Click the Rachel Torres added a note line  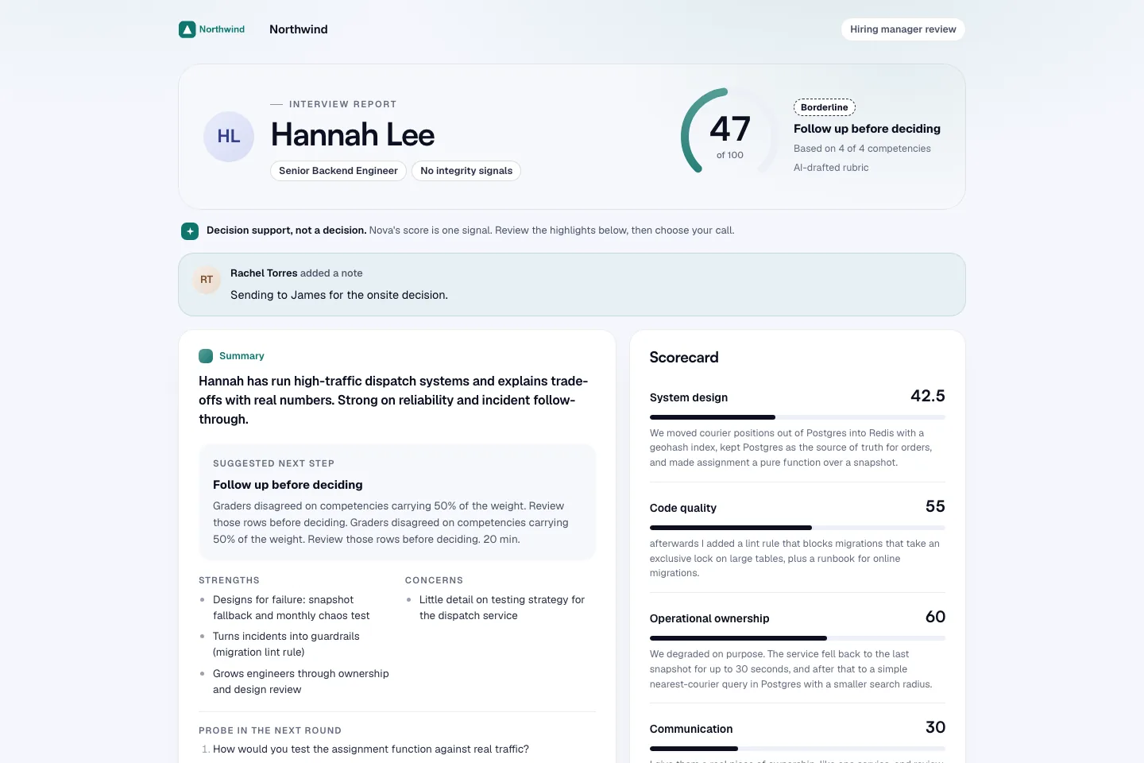(x=296, y=273)
